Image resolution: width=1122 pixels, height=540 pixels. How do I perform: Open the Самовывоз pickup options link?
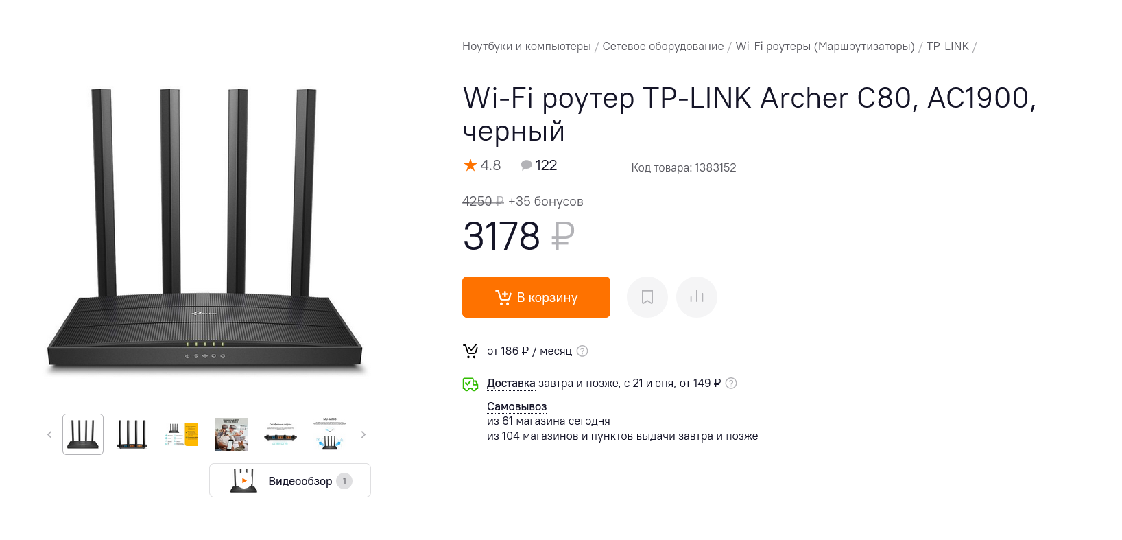coord(516,407)
